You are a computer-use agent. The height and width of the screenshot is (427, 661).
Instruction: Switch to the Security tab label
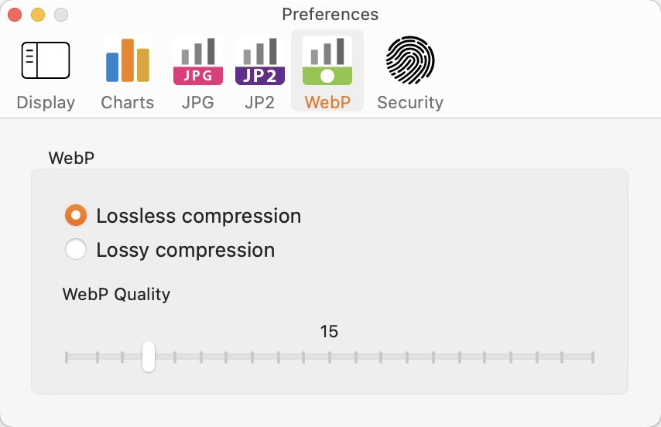[x=410, y=102]
